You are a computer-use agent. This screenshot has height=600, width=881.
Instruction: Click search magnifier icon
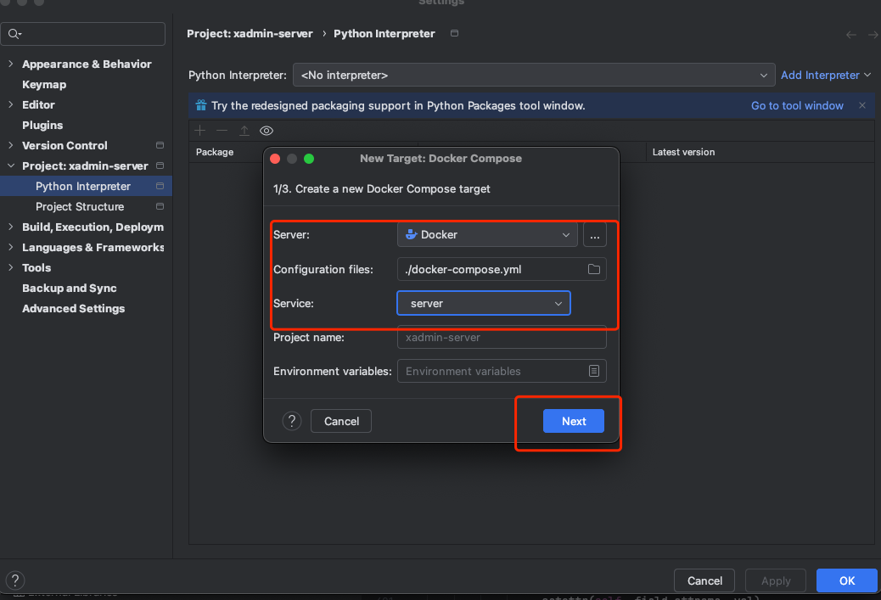[14, 34]
